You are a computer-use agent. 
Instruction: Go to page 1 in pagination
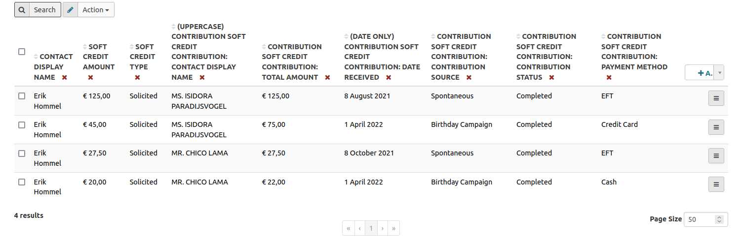(x=371, y=228)
